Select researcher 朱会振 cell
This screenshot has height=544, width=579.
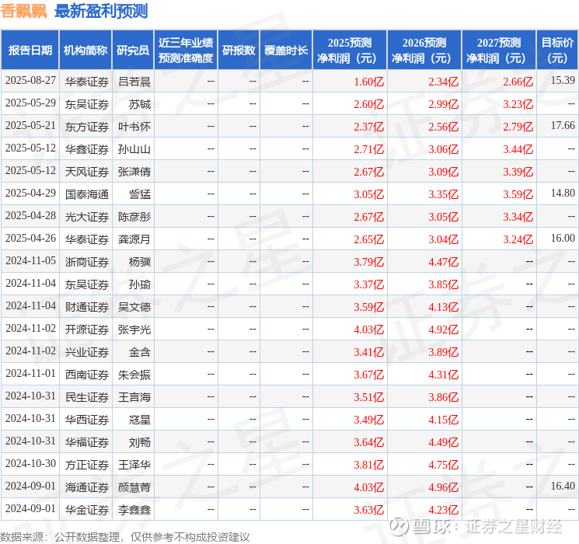[134, 375]
